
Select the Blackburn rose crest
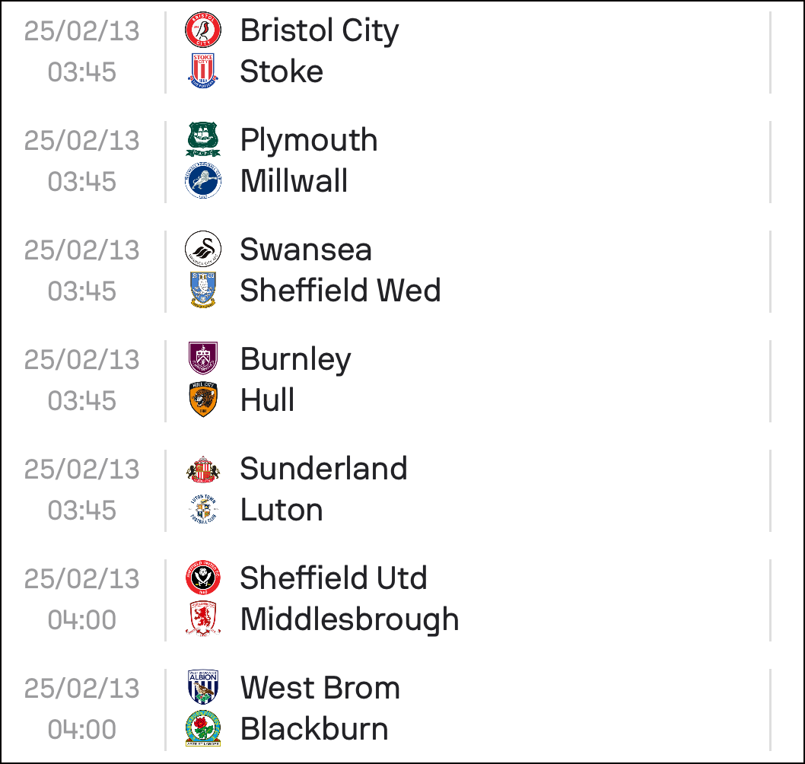click(203, 728)
